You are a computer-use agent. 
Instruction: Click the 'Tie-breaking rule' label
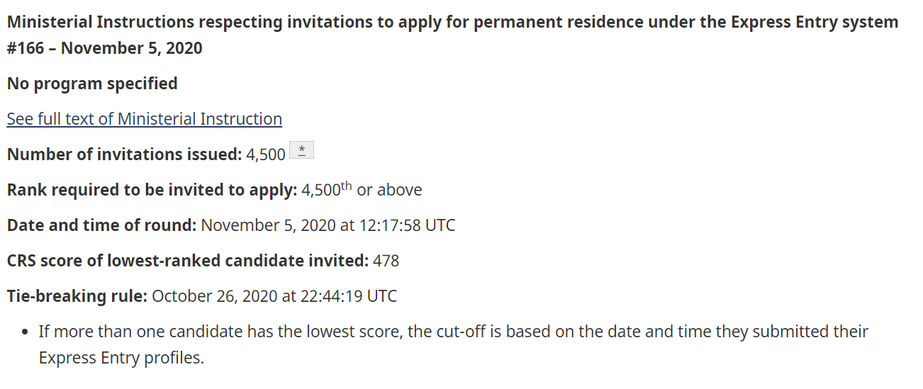click(x=77, y=296)
